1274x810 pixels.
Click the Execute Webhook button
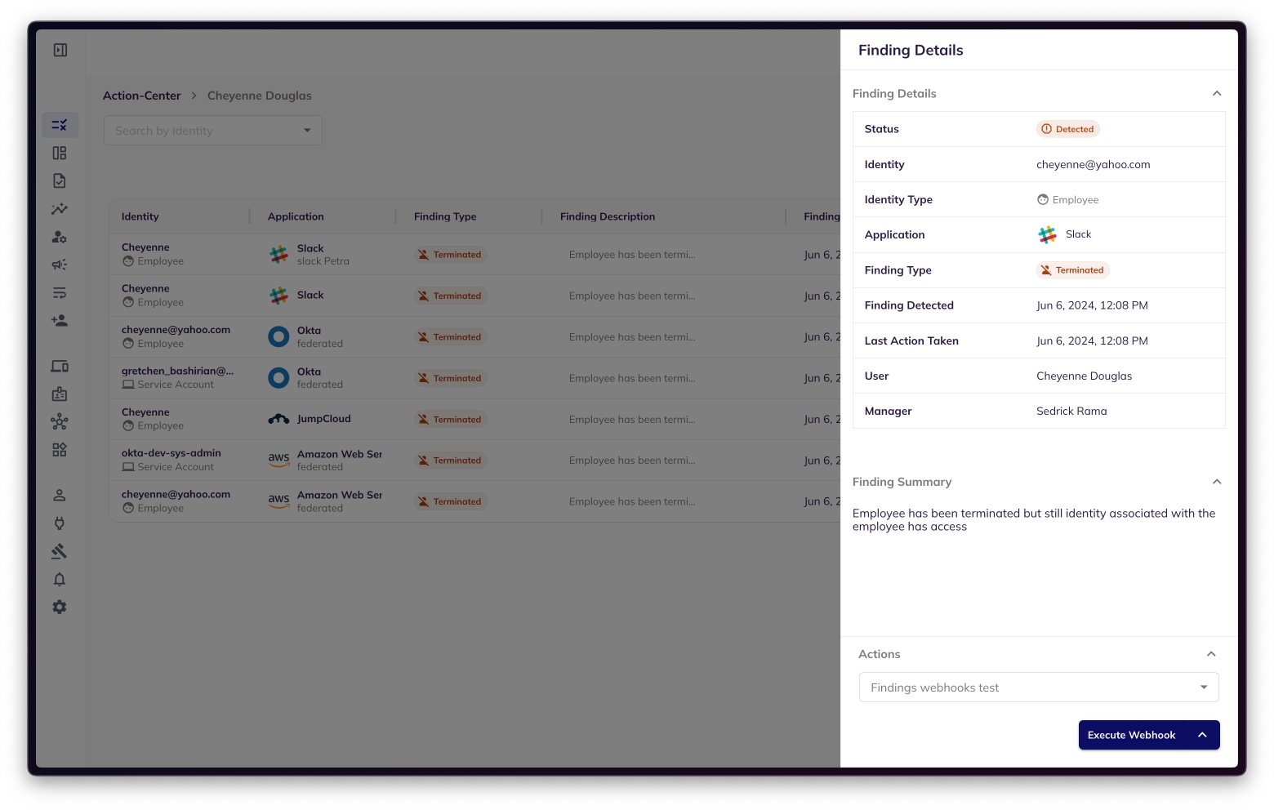coord(1131,735)
